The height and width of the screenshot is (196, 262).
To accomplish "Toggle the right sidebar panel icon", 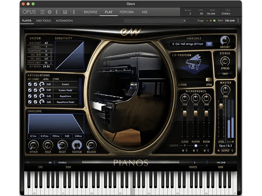I will click(72, 12).
